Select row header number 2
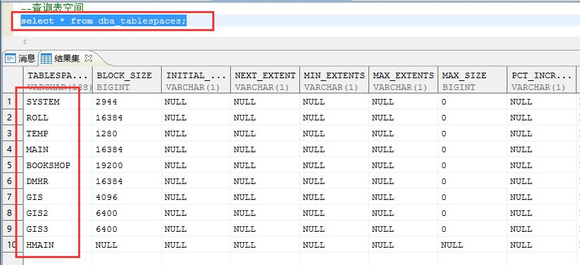The image size is (580, 265). point(12,118)
